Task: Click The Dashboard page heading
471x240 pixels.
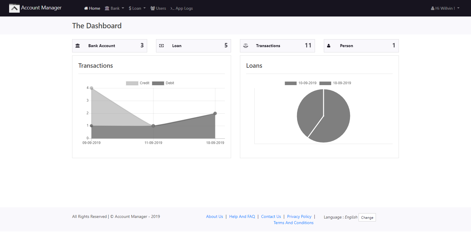Action: (x=97, y=26)
